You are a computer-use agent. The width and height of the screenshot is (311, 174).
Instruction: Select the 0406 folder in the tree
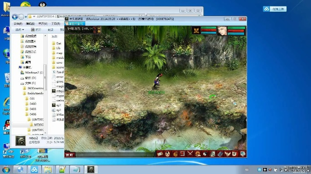point(33,114)
